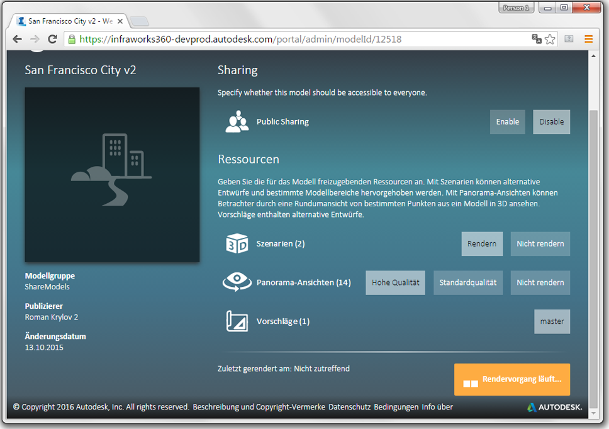Set Szenarien to Rendern
Viewport: 609px width, 429px height.
click(x=482, y=244)
